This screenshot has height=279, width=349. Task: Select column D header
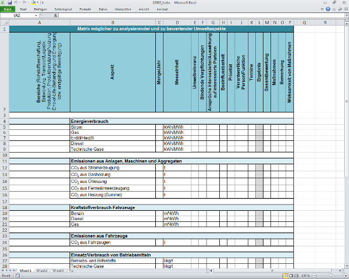tap(177, 23)
